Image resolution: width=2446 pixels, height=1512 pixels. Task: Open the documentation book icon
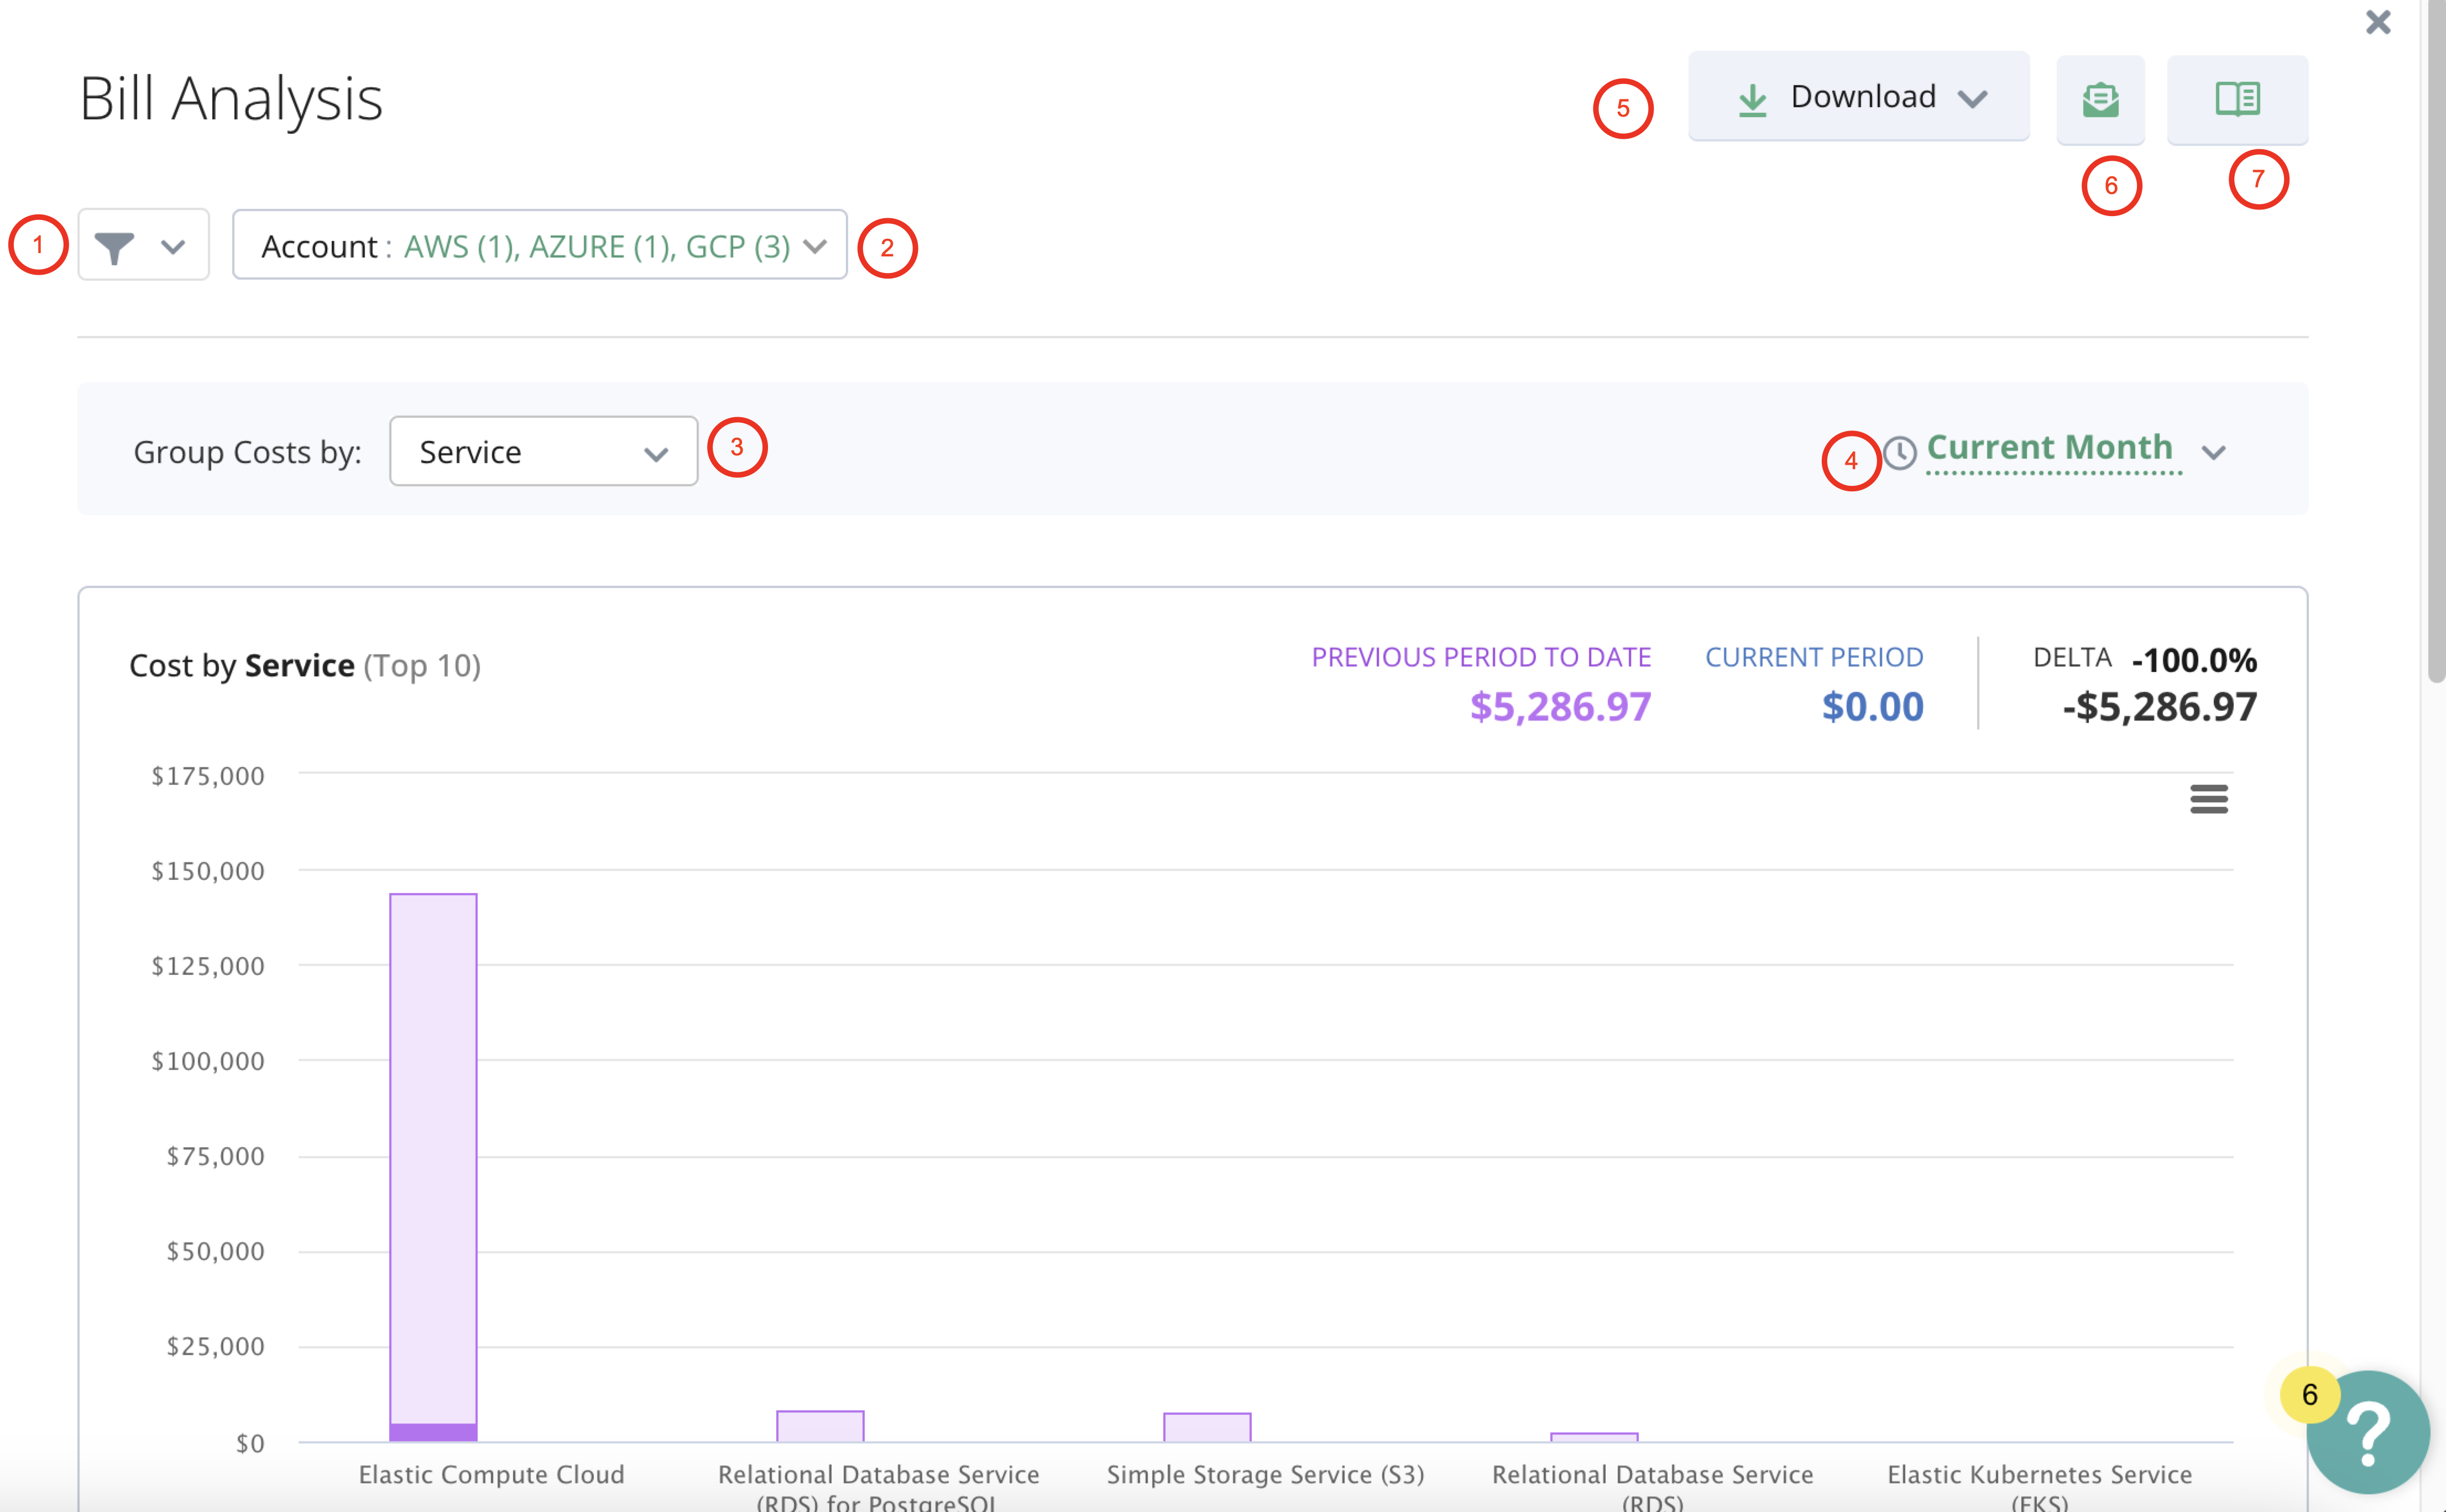[2237, 99]
